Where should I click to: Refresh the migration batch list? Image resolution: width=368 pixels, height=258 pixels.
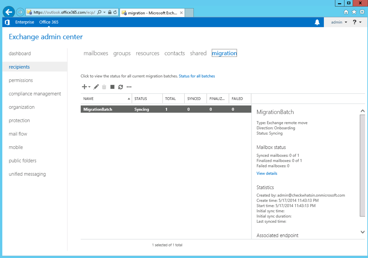(x=120, y=87)
